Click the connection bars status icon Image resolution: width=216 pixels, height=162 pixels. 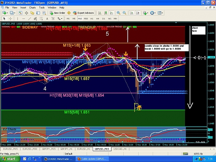click(186, 154)
